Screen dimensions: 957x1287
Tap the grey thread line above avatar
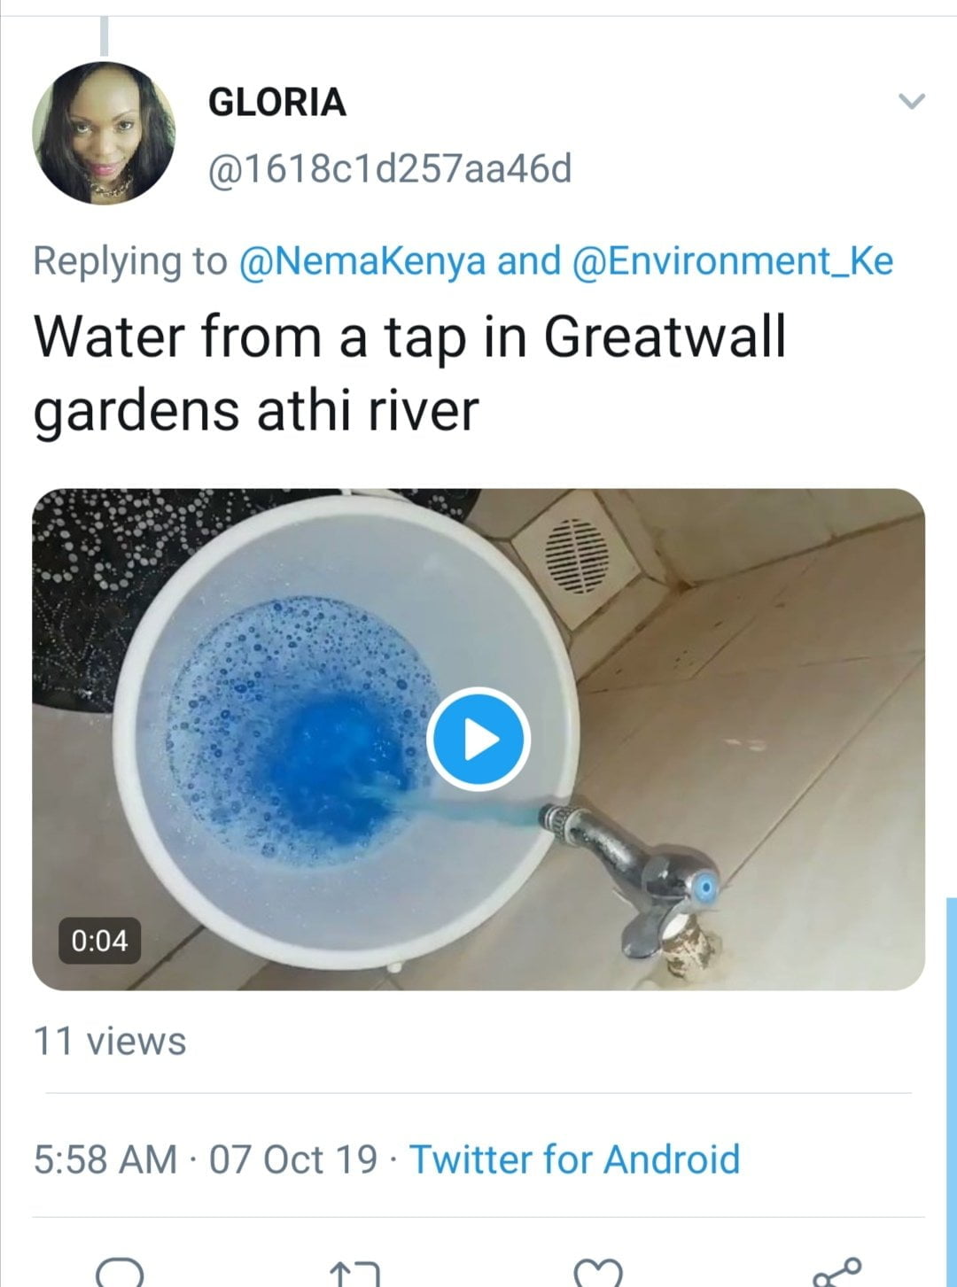(x=105, y=35)
